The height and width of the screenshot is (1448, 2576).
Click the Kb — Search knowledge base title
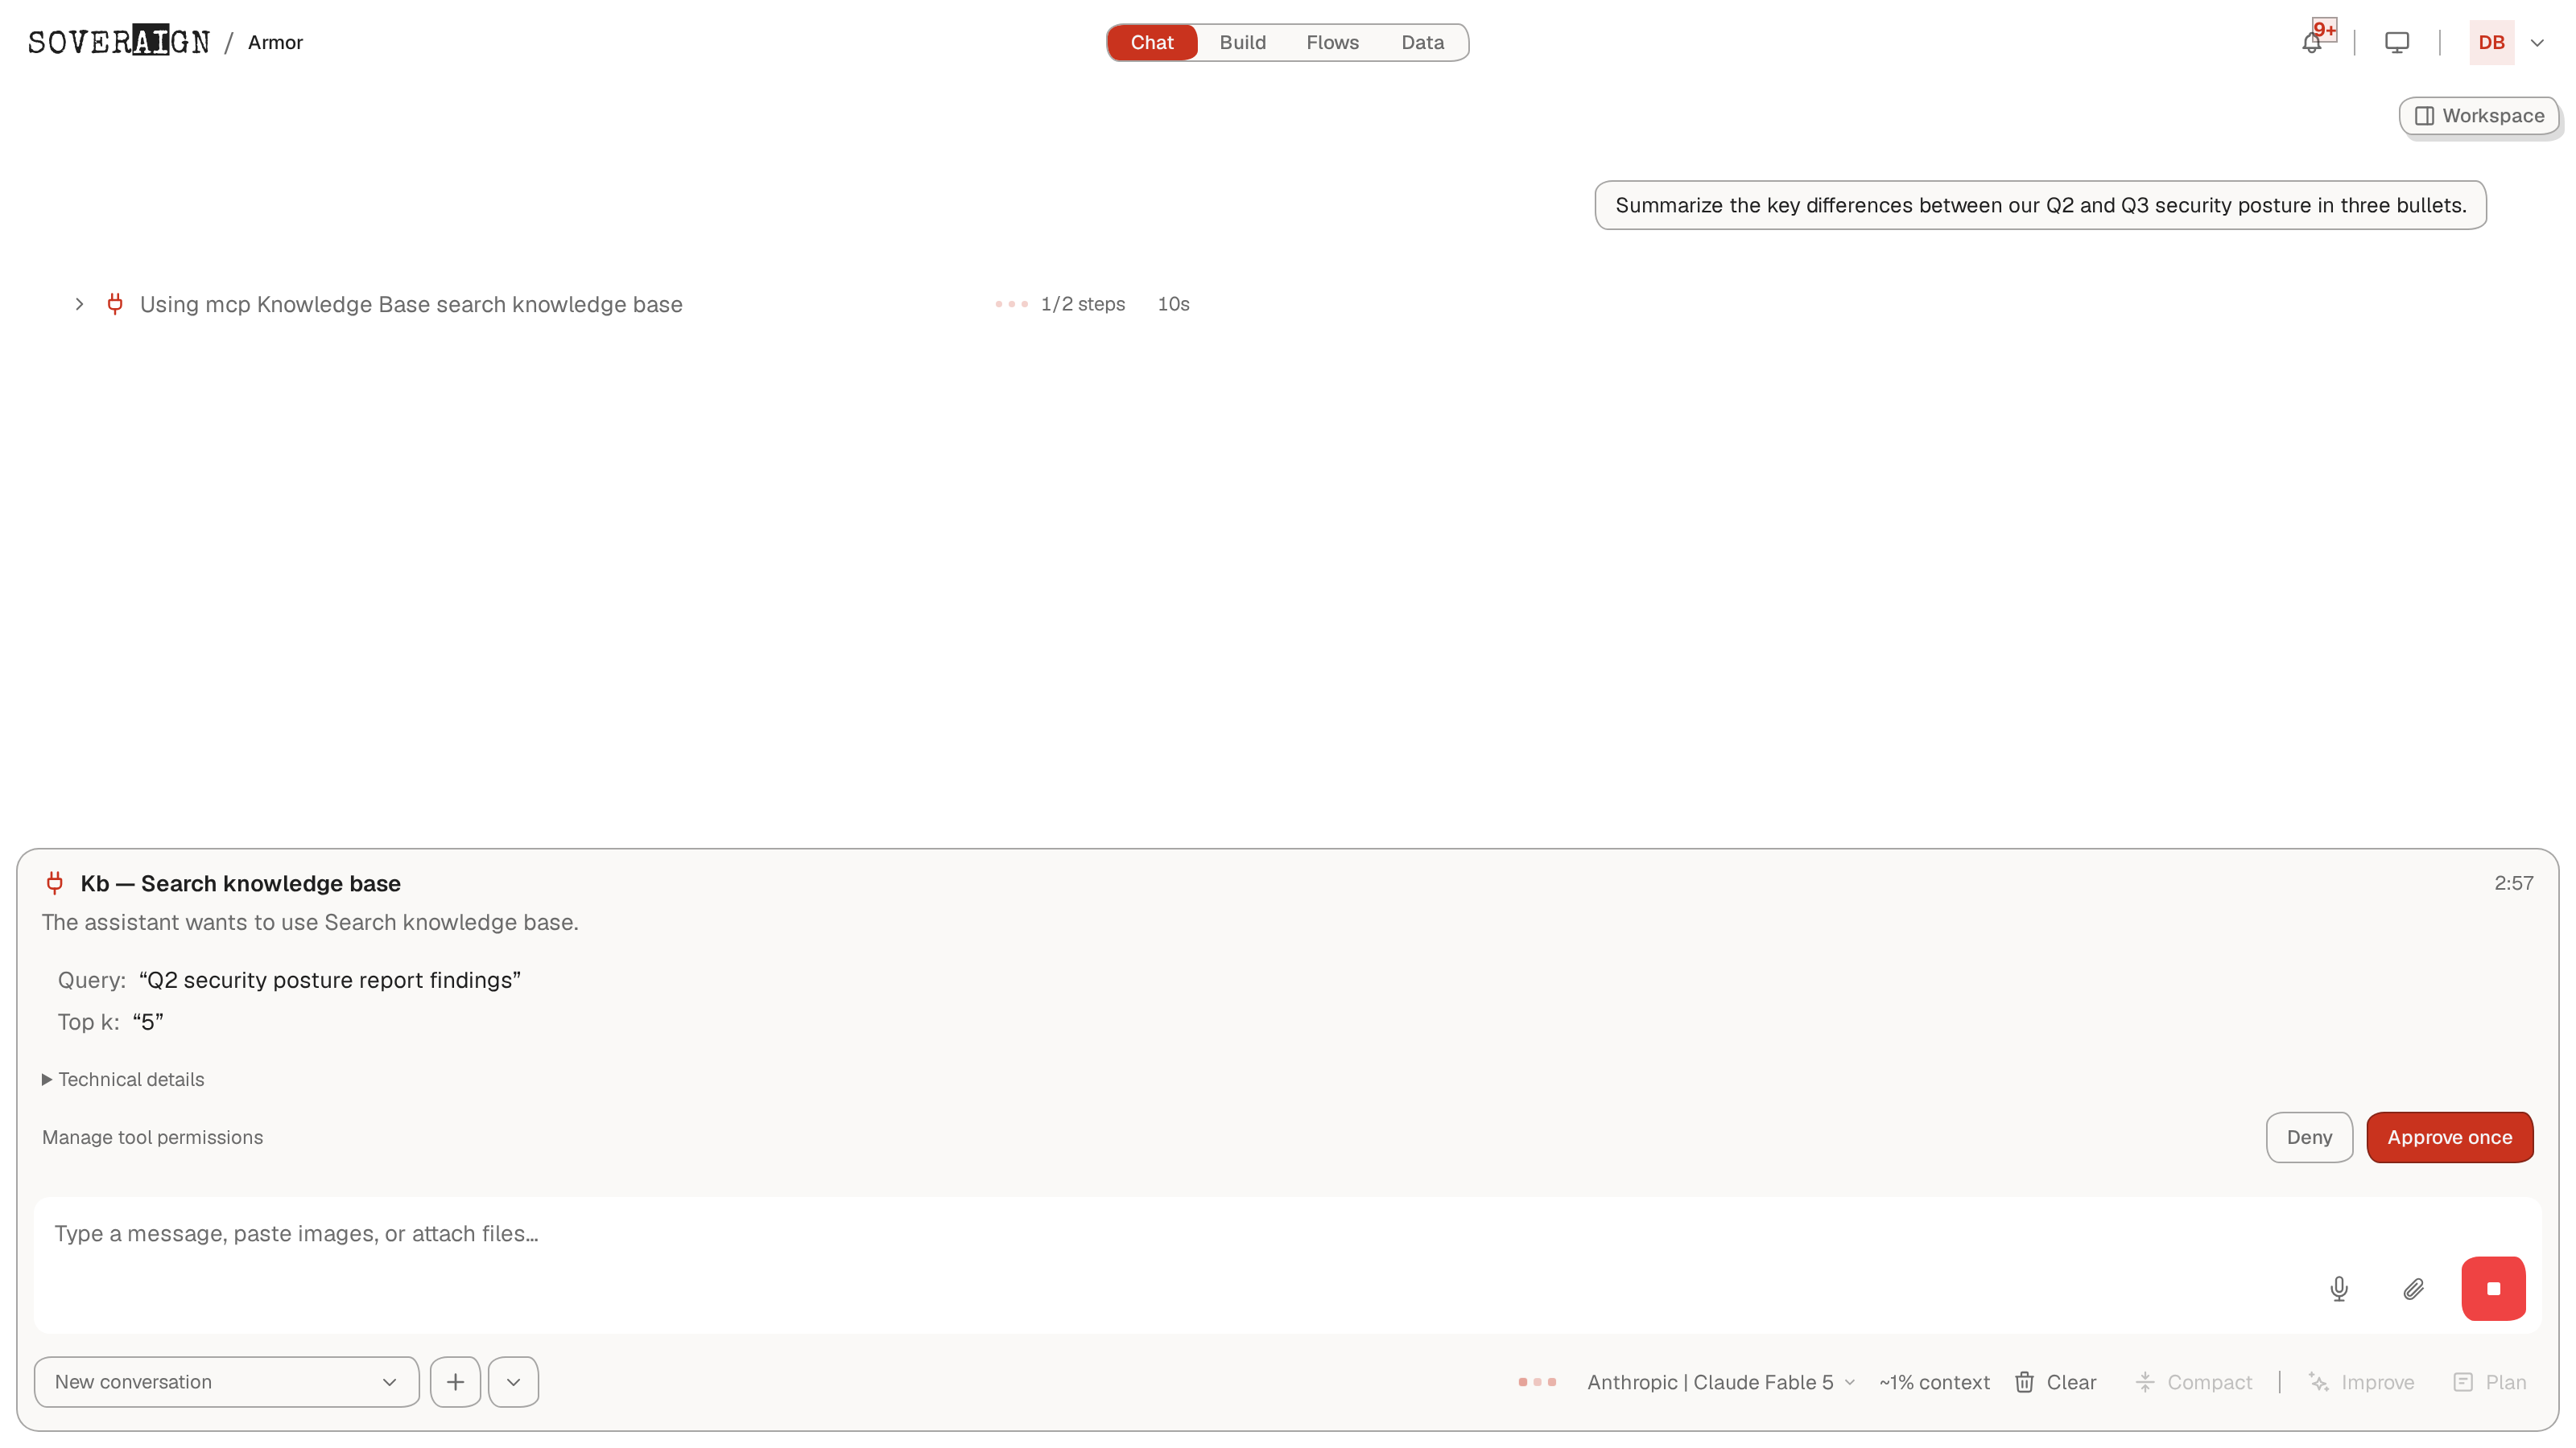[240, 883]
